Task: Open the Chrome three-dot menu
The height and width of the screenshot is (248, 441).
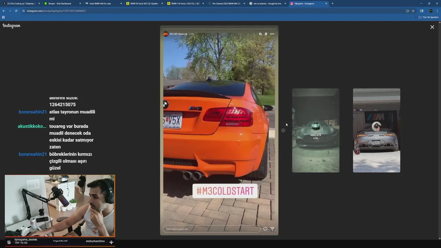Action: [437, 11]
